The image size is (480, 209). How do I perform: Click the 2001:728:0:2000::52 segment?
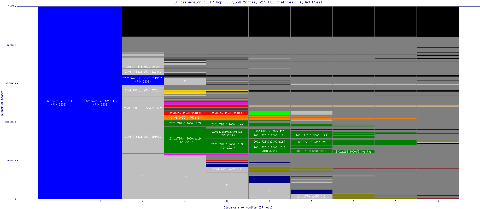(227, 133)
